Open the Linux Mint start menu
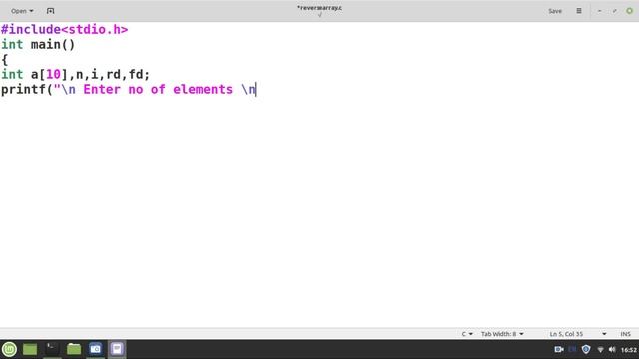Viewport: 639px width, 359px height. tap(9, 349)
